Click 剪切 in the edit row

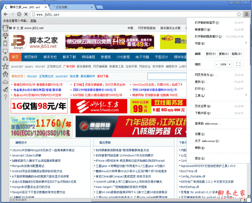click(211, 54)
